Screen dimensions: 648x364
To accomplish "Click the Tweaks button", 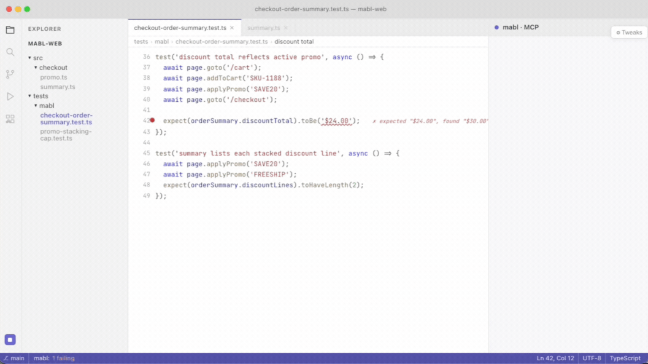I will point(629,32).
